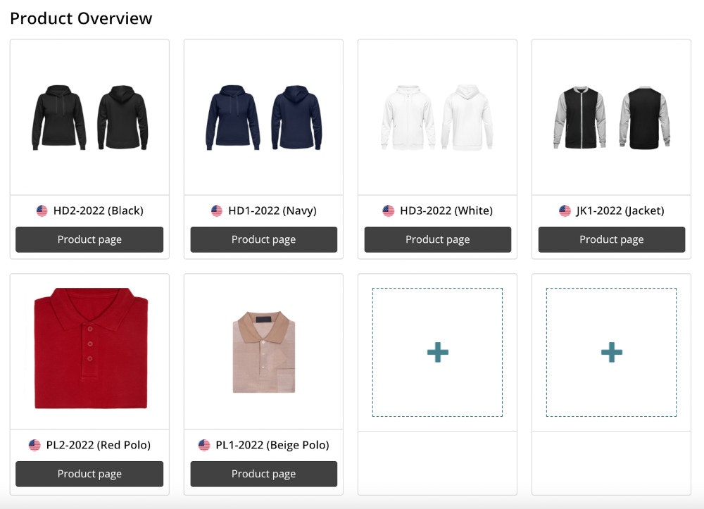
Task: Click the plus icon in the third empty slot
Action: 437,351
